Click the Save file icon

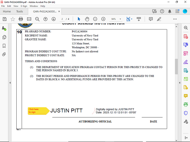[x=4, y=19]
